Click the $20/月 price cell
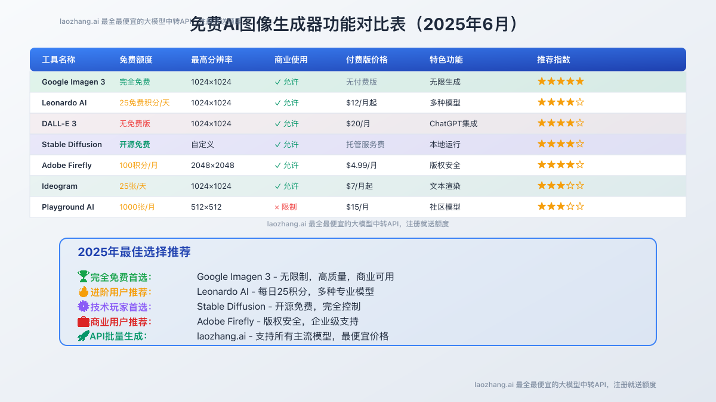Screen dimensions: 716x402 [358, 123]
